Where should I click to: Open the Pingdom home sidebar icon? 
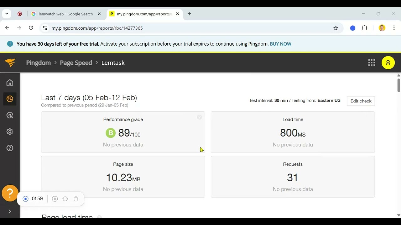coord(10,82)
